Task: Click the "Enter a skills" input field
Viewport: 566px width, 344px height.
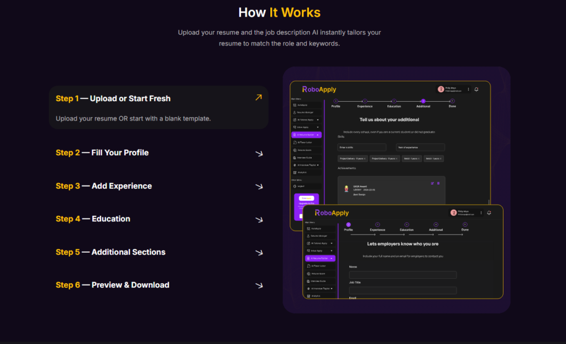Action: click(361, 147)
